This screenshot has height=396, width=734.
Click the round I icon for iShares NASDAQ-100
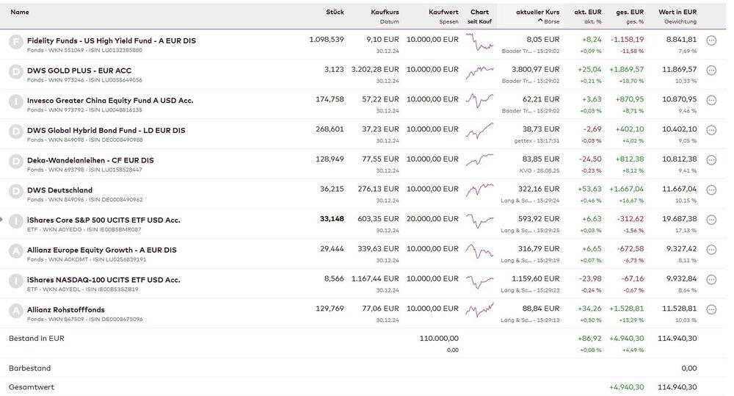click(15, 281)
